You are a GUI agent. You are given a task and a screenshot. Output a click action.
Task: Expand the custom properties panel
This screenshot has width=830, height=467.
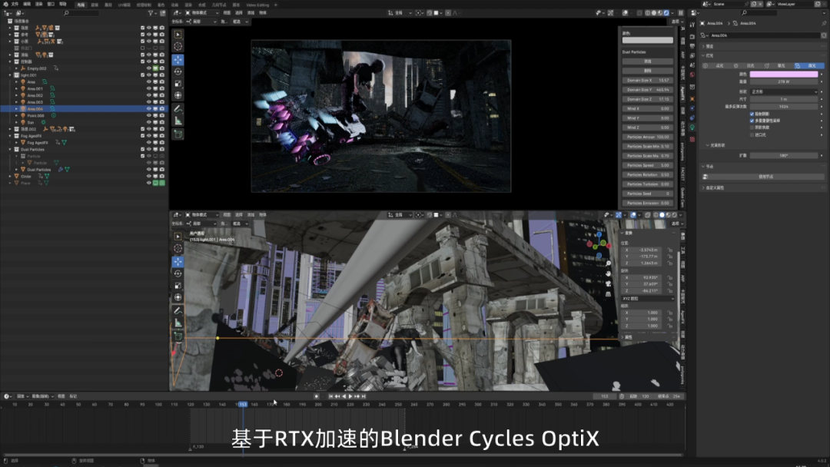[703, 187]
